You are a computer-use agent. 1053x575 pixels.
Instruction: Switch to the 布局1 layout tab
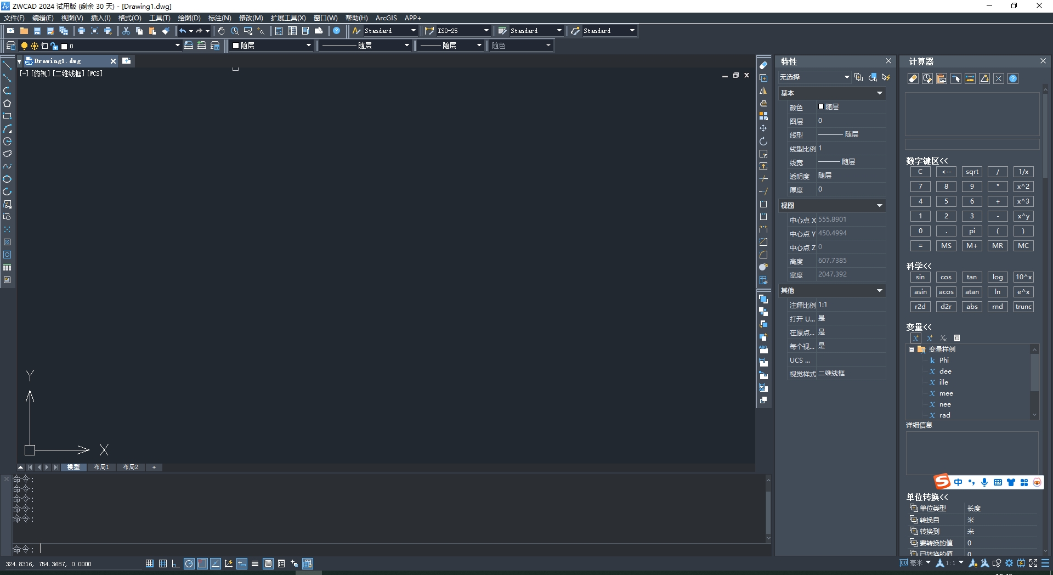pyautogui.click(x=101, y=467)
